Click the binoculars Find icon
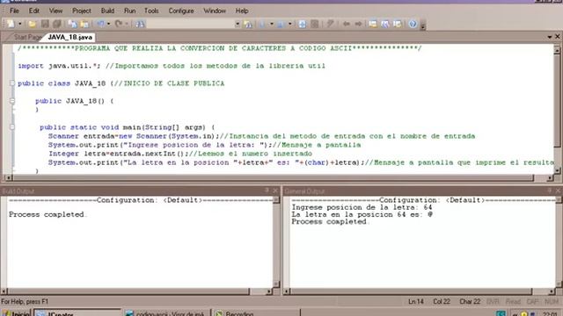The height and width of the screenshot is (316, 563). pos(140,24)
